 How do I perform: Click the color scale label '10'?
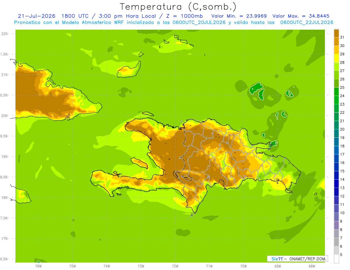[x=342, y=213]
